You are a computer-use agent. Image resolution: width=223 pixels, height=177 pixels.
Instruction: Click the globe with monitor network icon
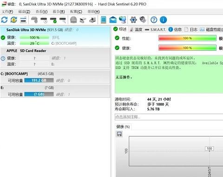[x=123, y=20]
